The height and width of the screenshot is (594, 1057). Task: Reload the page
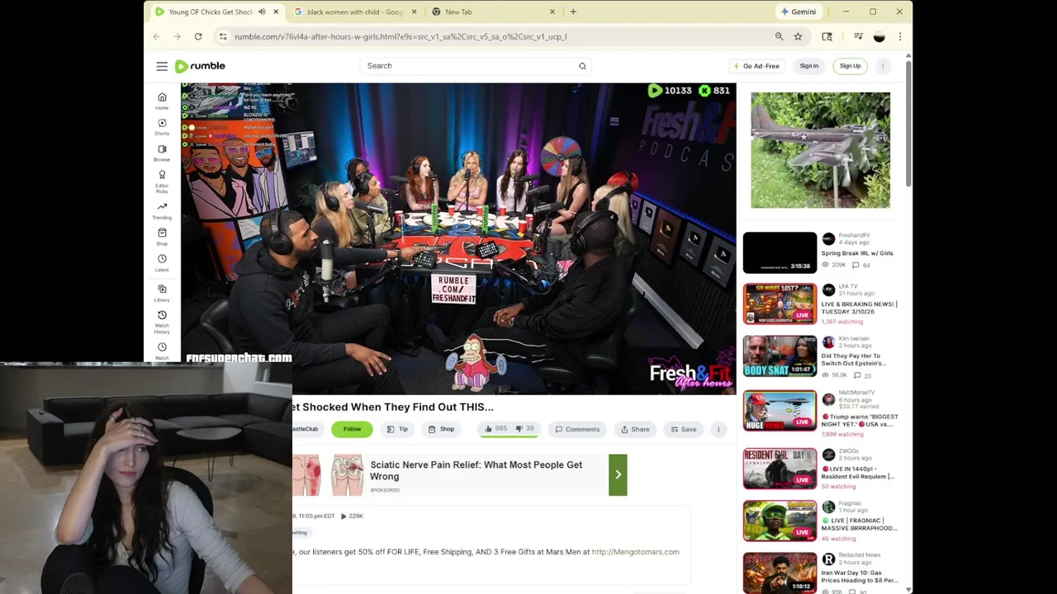[x=198, y=36]
